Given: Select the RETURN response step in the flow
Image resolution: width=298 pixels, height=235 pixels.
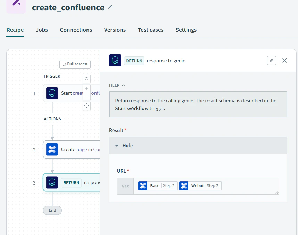Looking at the screenshot, I should [72, 182].
